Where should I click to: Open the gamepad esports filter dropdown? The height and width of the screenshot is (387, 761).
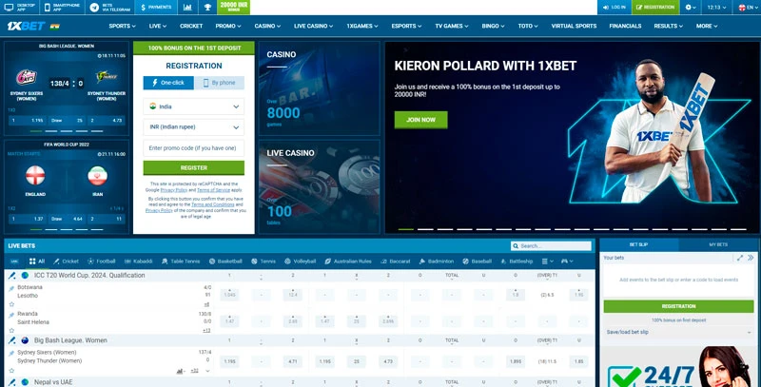[567, 261]
